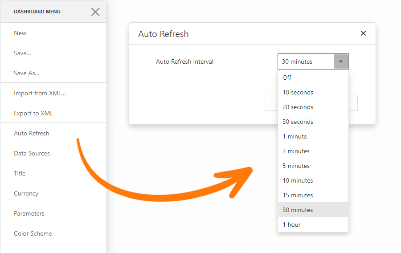Viewport: 401px width, 253px height.
Task: Expand the Auto Refresh Interval dropdown arrow
Action: tap(341, 61)
